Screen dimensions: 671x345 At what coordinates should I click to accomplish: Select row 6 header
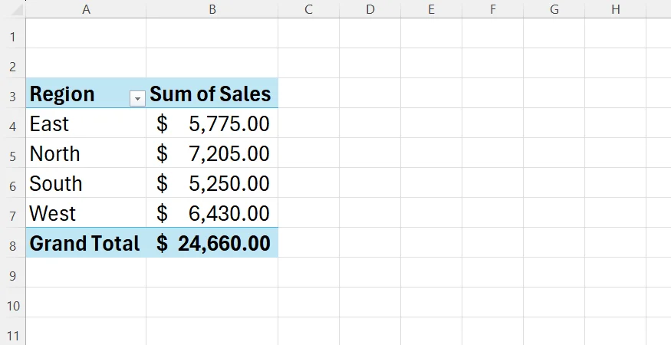13,182
